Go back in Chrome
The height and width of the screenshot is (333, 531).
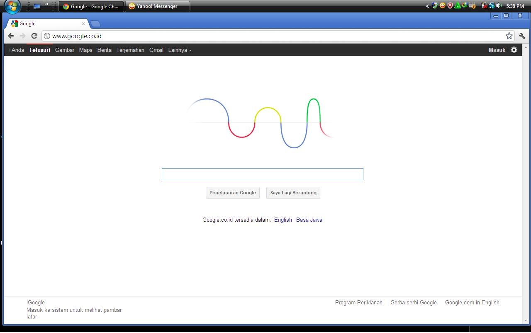[11, 36]
